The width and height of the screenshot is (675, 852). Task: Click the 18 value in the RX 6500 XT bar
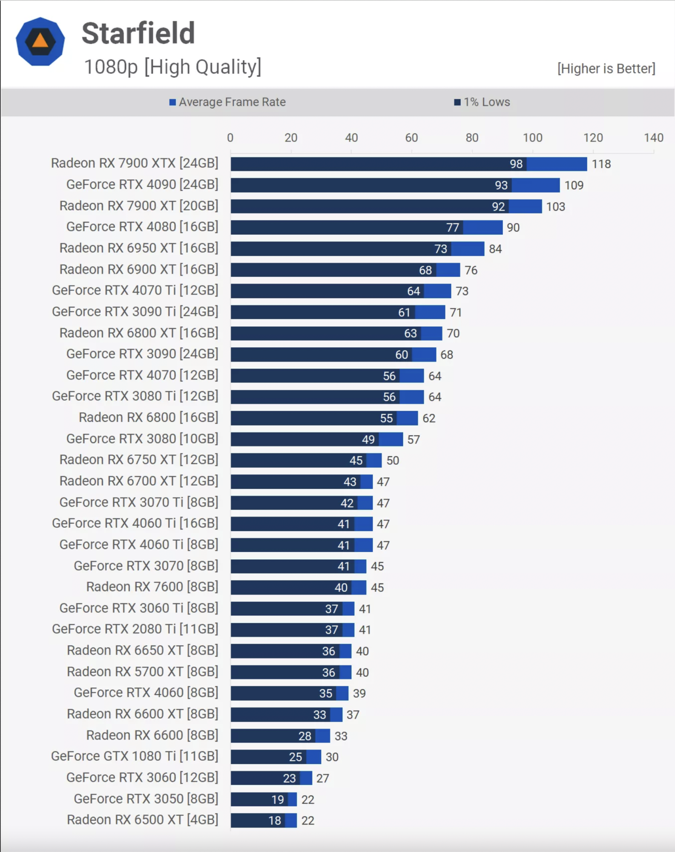point(275,820)
